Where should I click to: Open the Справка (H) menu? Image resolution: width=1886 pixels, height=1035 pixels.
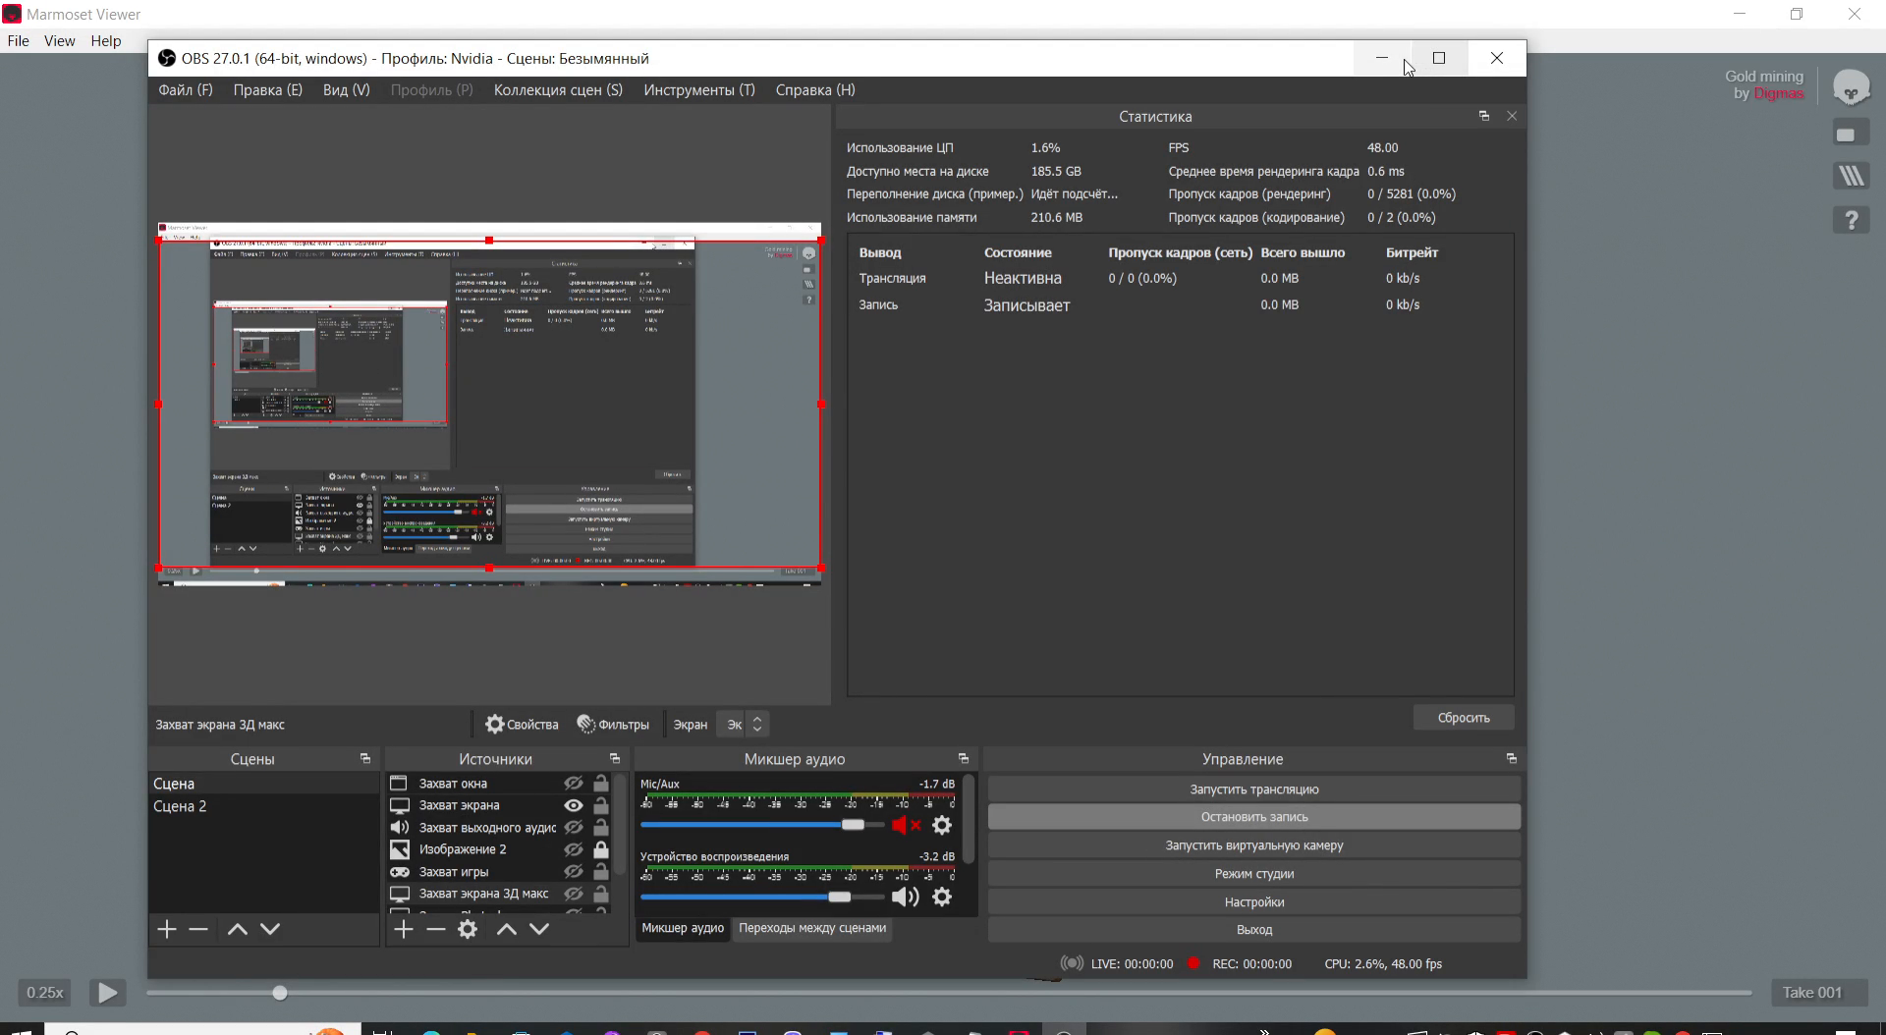pos(815,90)
